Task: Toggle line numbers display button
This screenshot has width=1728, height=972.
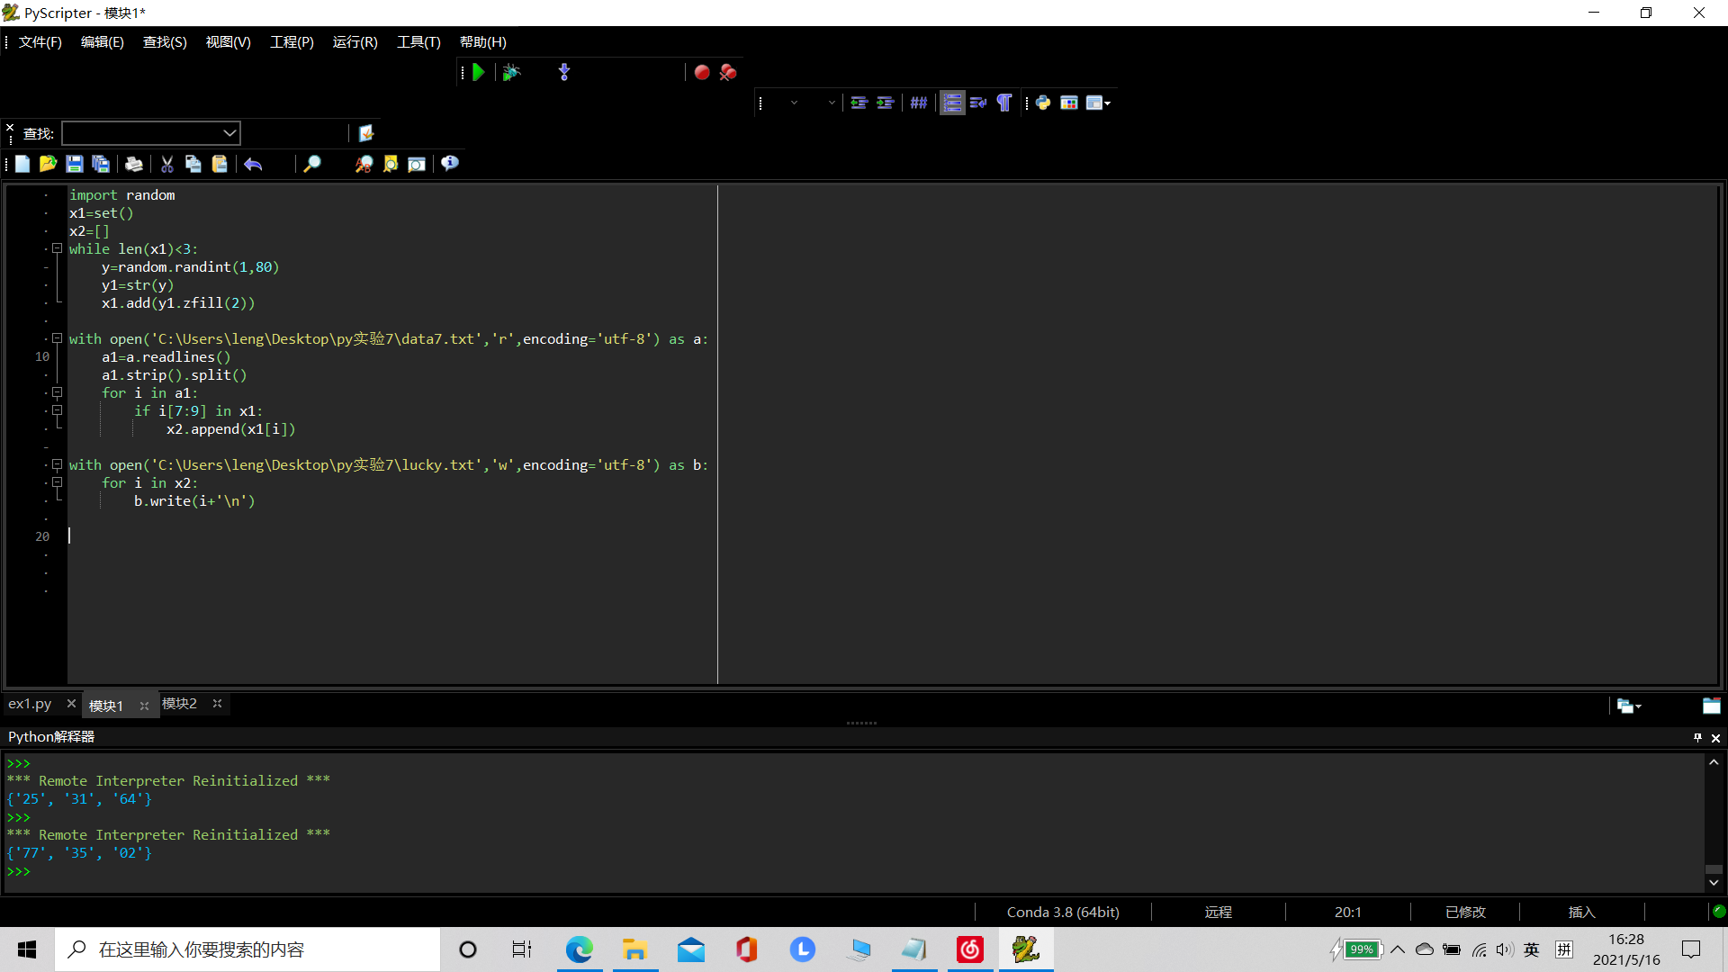Action: click(952, 103)
